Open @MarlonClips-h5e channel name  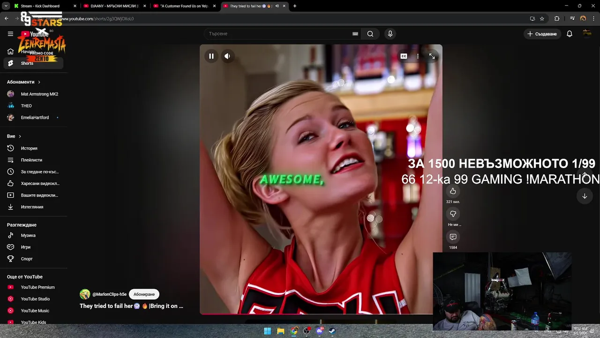point(109,294)
